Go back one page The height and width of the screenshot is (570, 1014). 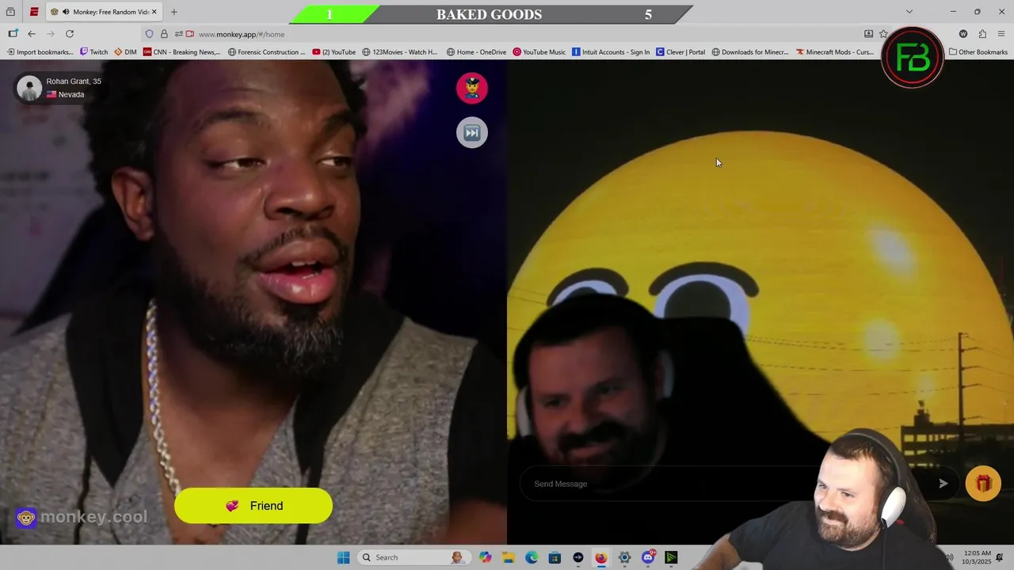32,34
